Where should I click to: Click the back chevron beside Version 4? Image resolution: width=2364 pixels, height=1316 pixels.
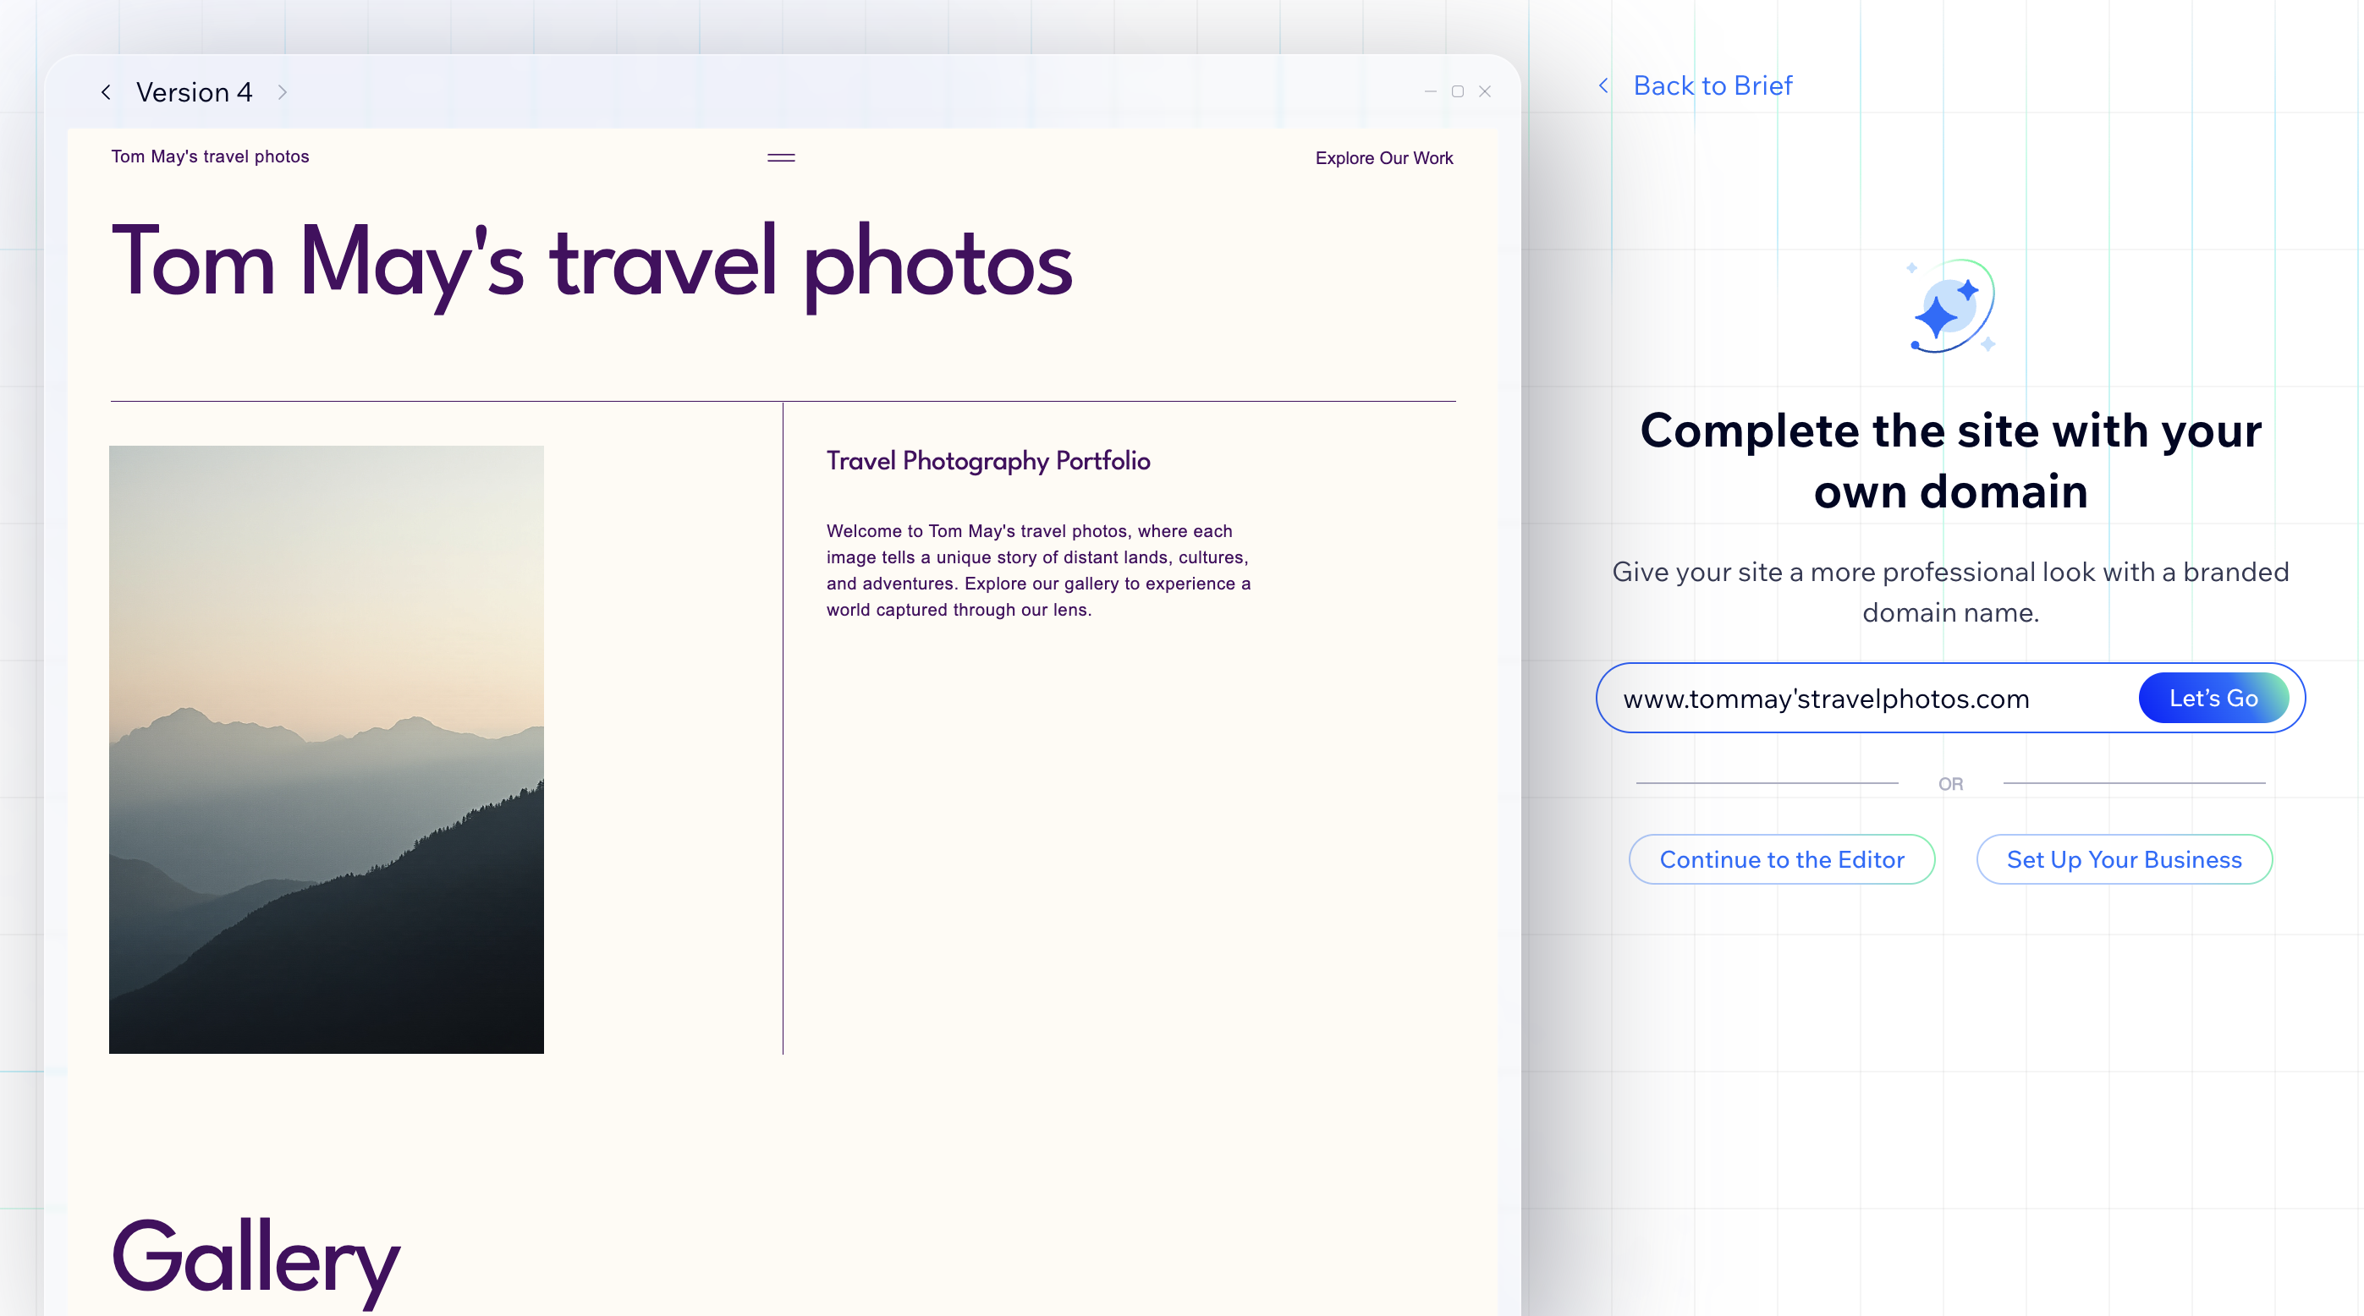[106, 91]
